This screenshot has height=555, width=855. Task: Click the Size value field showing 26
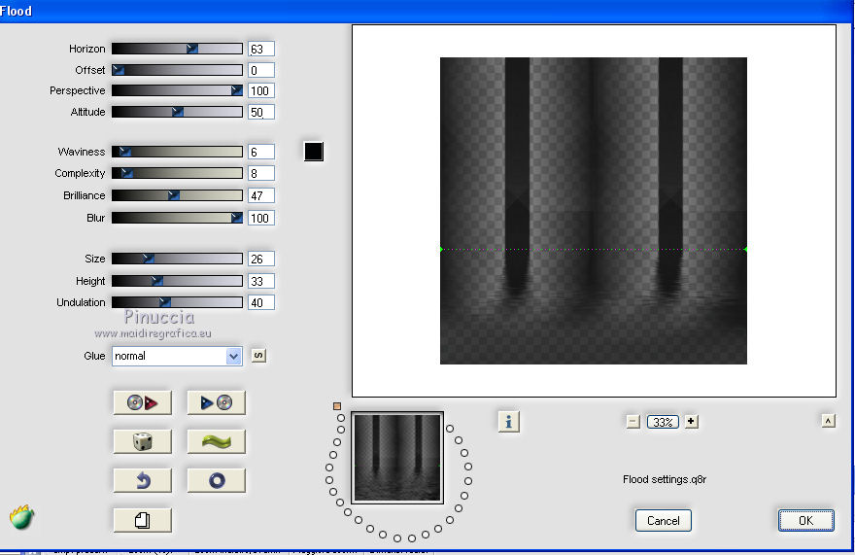261,259
